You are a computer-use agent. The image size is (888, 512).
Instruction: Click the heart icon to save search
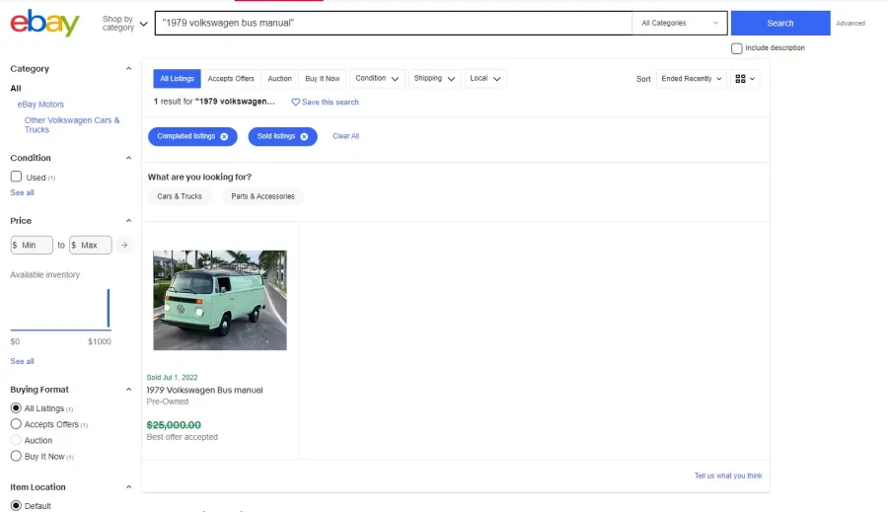pyautogui.click(x=296, y=102)
